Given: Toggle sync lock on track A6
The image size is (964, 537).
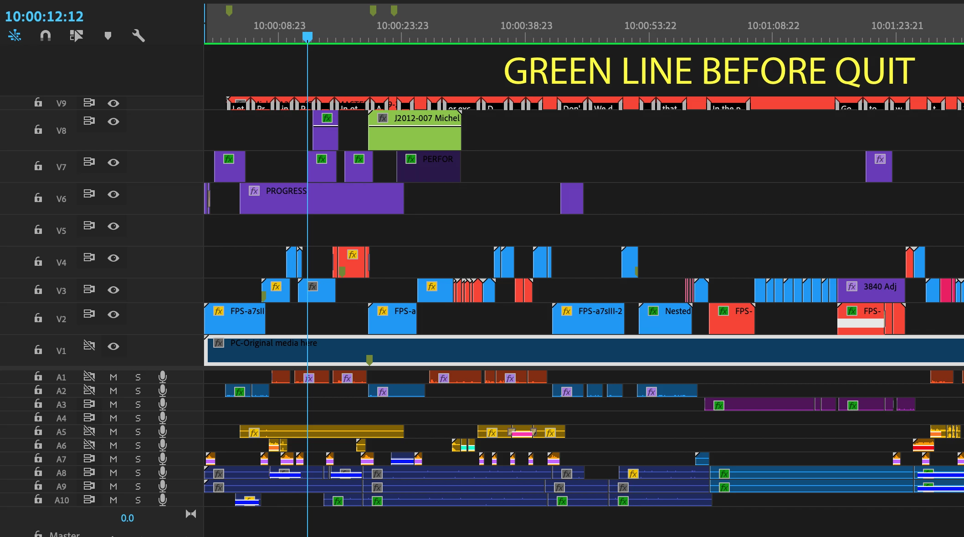Looking at the screenshot, I should point(89,445).
